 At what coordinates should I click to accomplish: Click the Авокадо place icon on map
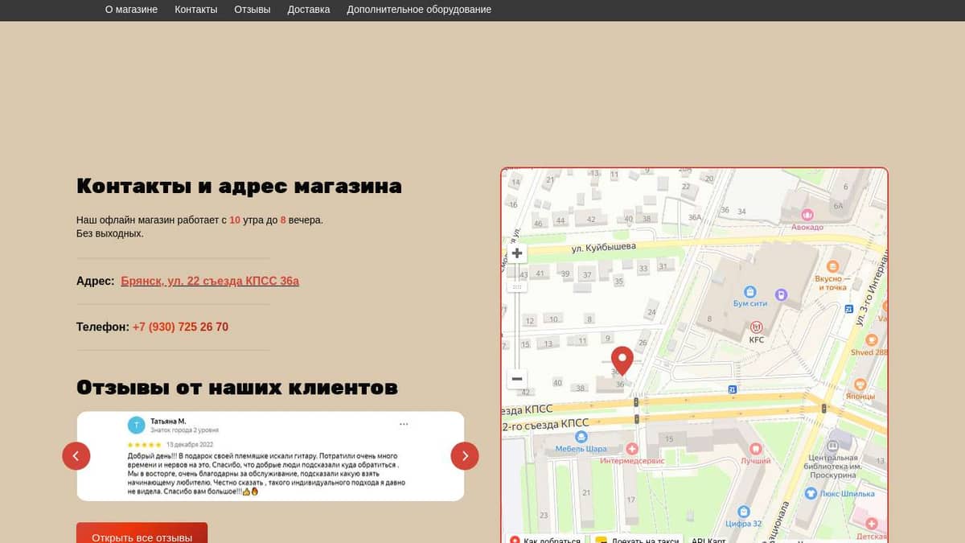click(807, 215)
